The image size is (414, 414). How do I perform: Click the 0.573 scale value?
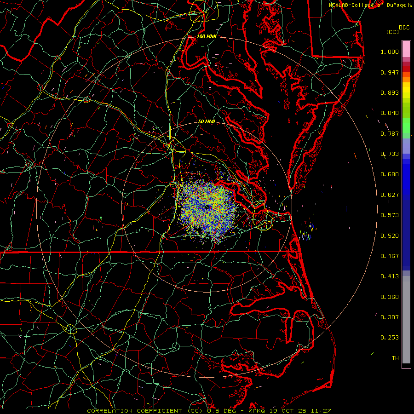coord(390,215)
